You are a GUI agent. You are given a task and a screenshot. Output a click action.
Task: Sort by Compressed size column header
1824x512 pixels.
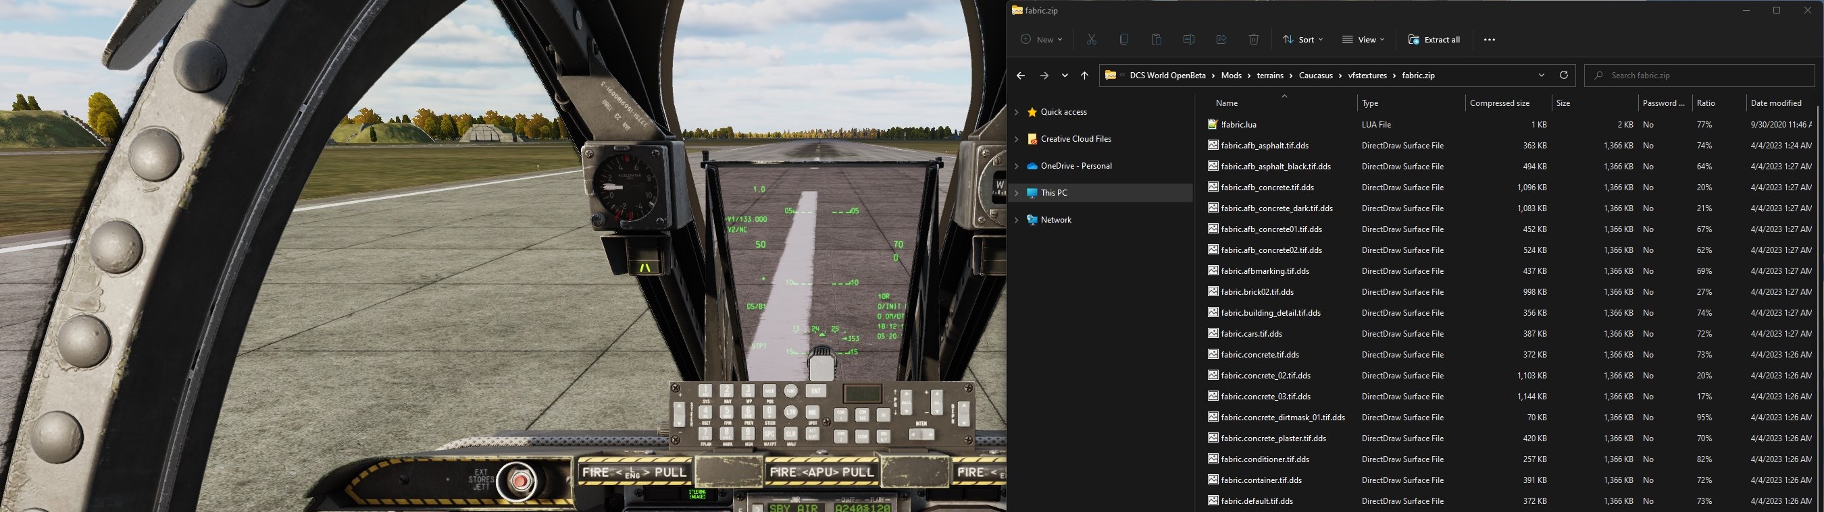[1507, 103]
